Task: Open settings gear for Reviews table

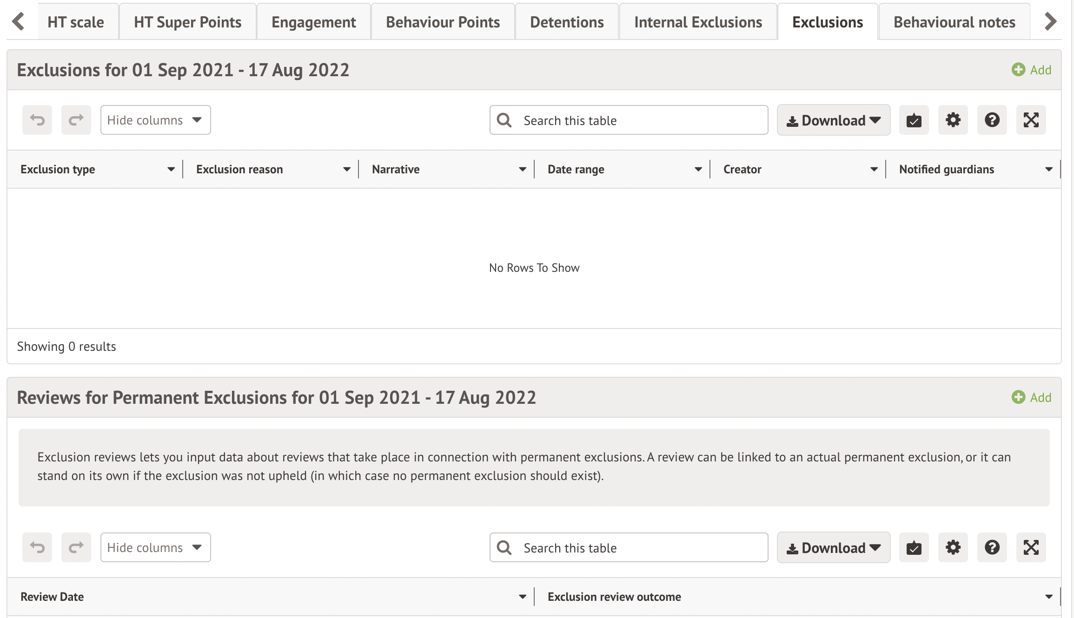Action: 953,547
